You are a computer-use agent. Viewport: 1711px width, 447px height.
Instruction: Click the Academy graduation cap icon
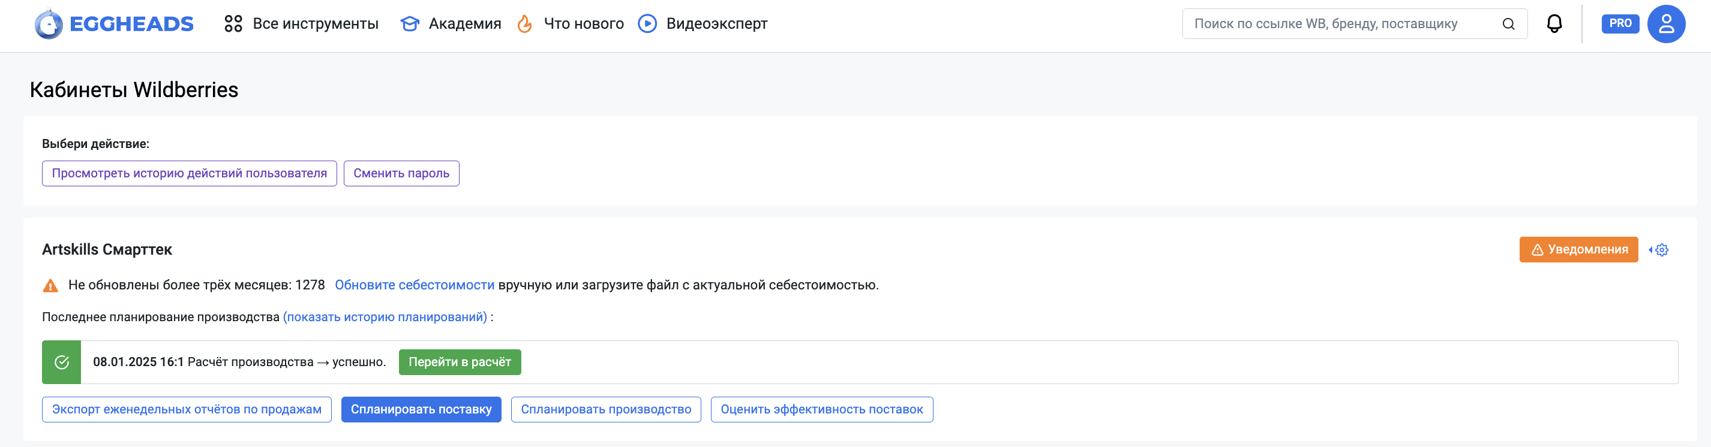(410, 24)
